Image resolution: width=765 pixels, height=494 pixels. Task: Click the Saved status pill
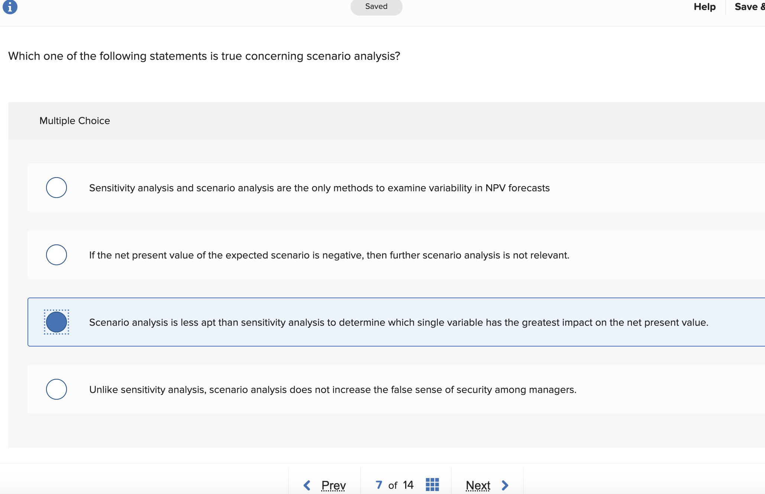376,7
